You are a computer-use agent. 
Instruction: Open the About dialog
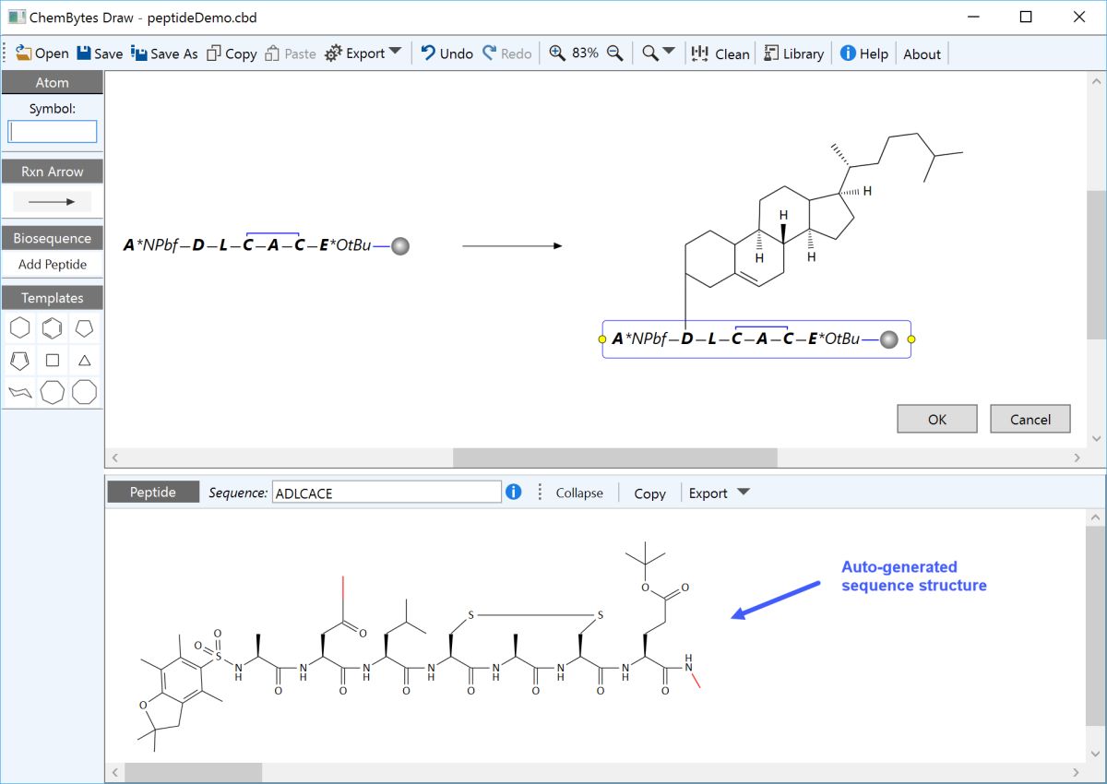922,53
